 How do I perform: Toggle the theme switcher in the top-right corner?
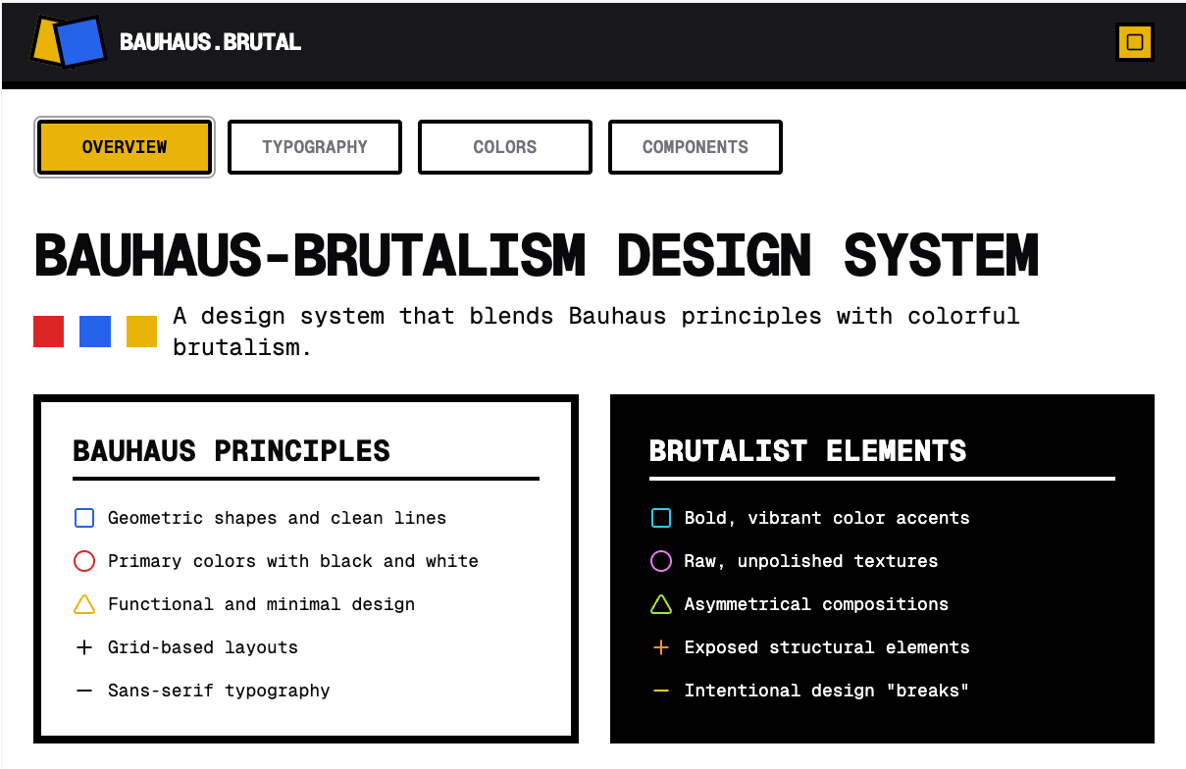click(x=1134, y=42)
